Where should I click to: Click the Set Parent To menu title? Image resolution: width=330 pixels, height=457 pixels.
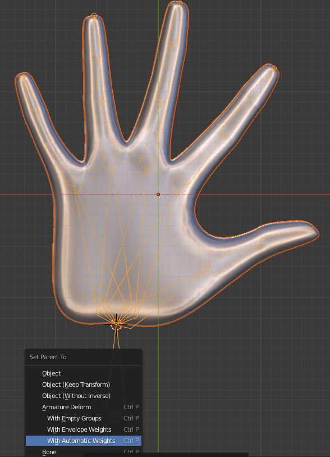tap(48, 357)
